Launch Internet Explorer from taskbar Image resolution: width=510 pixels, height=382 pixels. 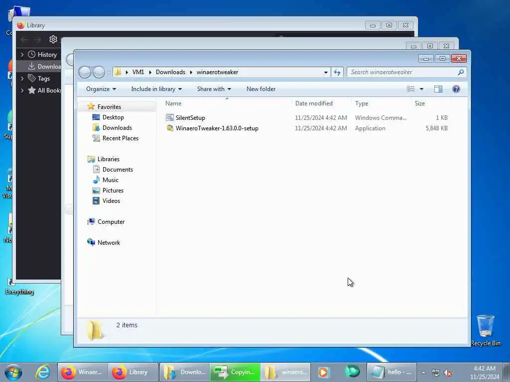coord(43,372)
